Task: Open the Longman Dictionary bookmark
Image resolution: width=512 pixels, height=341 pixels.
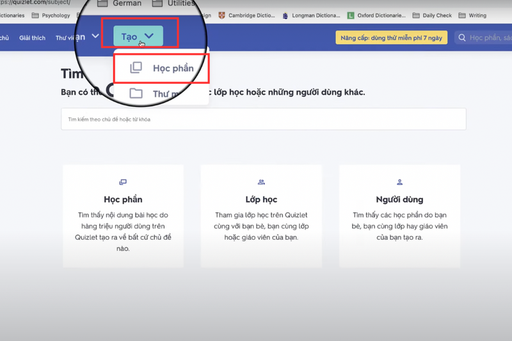Action: click(x=311, y=15)
